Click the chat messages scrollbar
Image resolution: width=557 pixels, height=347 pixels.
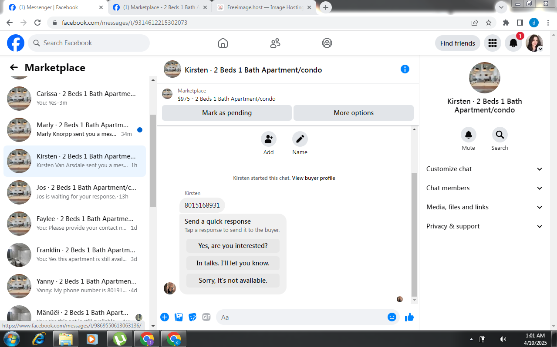coord(414,235)
